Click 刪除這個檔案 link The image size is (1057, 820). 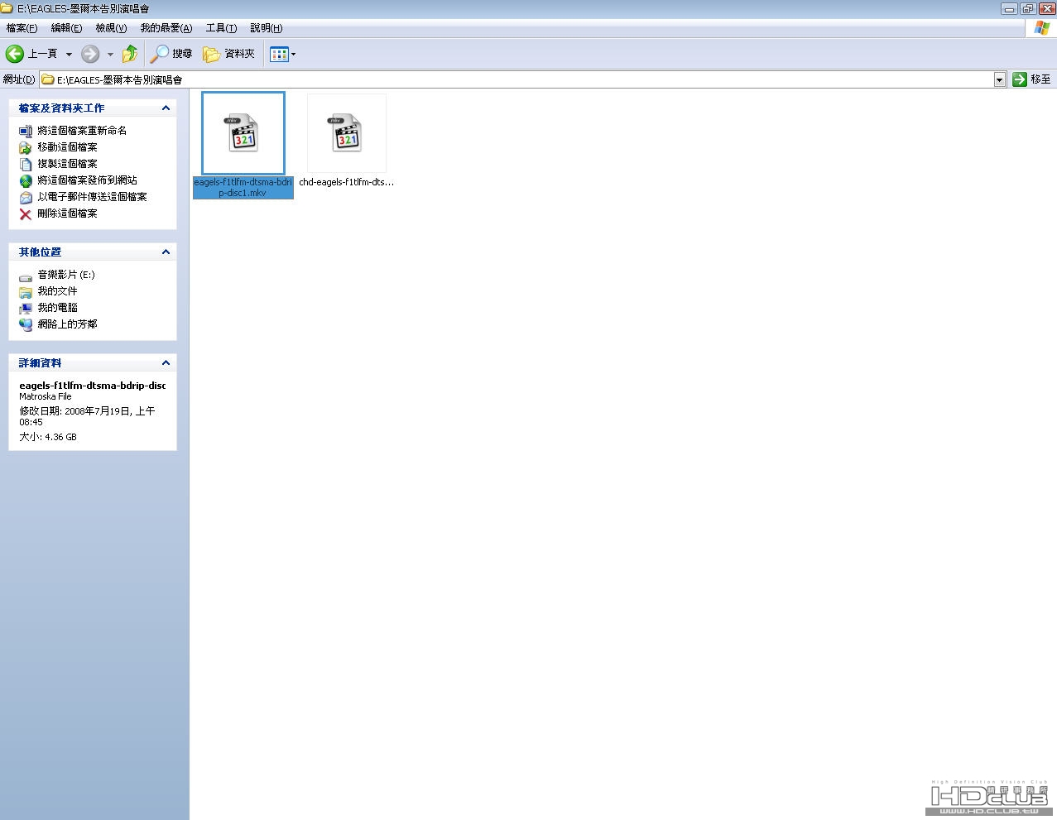click(67, 213)
